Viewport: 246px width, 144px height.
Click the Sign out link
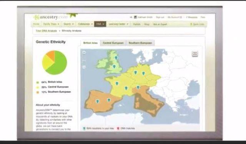[160, 17]
